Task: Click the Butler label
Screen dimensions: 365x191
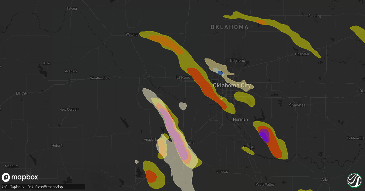Action: pos(47,63)
